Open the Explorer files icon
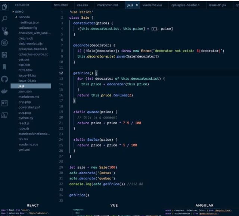The image size is (239, 216). [4, 6]
